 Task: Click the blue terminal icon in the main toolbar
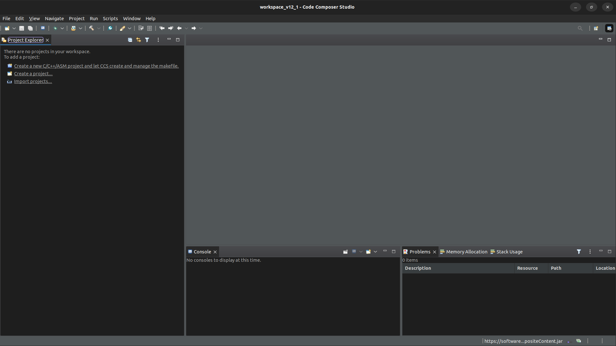43,28
